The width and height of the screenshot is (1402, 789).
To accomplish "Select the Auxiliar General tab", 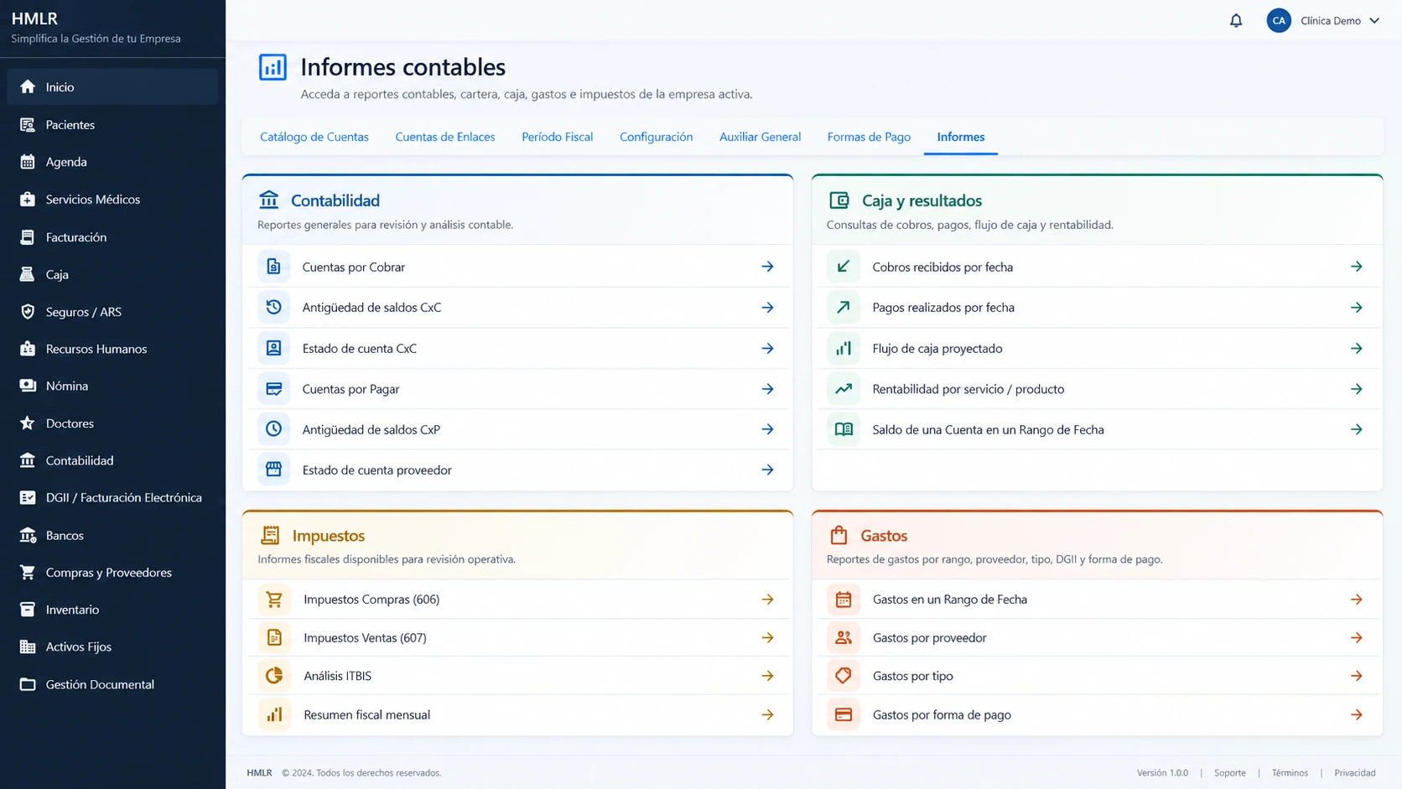I will [760, 137].
